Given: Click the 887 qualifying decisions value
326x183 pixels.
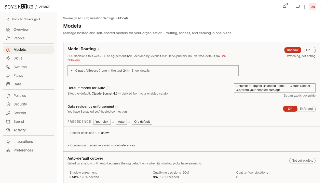Looking at the screenshot, I should pos(156,177).
